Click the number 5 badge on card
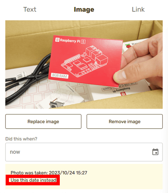 pos(83,42)
